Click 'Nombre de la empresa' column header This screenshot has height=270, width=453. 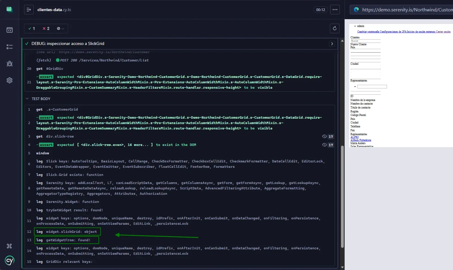pos(363,100)
